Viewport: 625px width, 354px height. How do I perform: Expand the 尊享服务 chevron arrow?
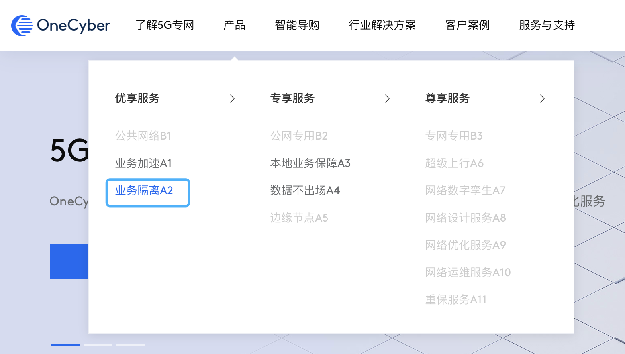point(542,98)
